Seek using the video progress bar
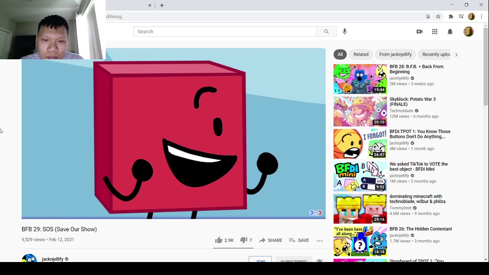Viewport: 489px width, 275px height. 173,218
